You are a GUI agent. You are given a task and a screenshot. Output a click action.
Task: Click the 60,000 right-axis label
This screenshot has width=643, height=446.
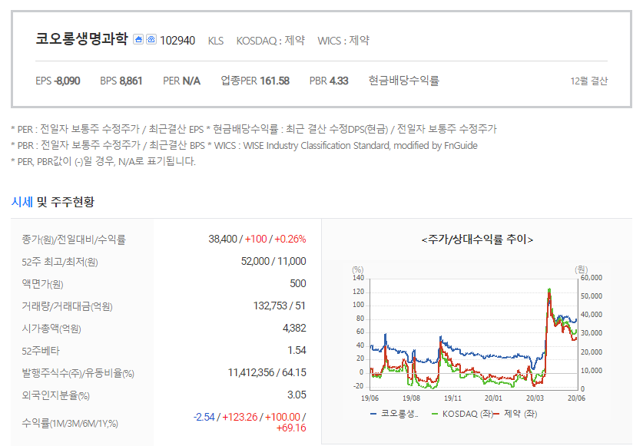click(592, 278)
